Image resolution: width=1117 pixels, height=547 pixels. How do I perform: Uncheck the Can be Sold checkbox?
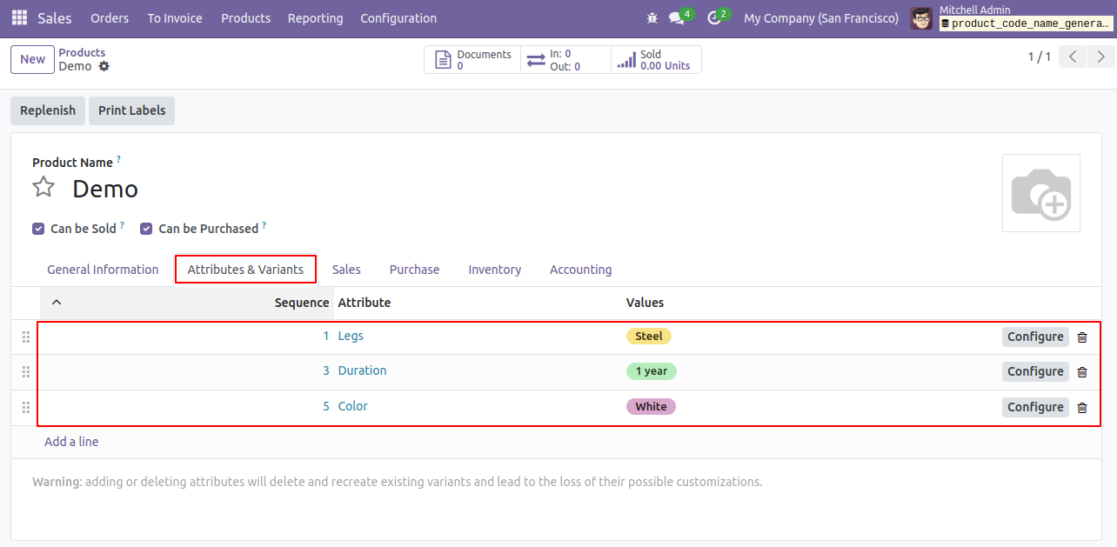pos(38,229)
